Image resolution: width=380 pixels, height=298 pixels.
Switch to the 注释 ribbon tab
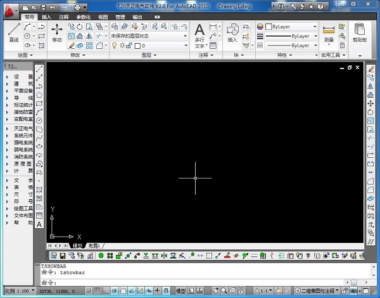[x=64, y=17]
